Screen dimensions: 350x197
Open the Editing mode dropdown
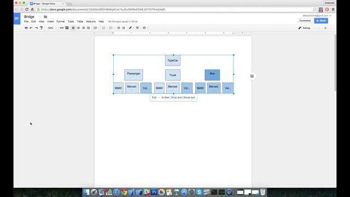point(310,28)
